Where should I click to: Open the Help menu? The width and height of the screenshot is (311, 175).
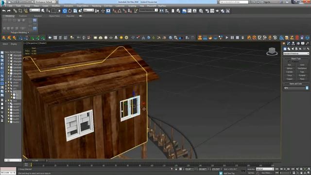point(141,6)
